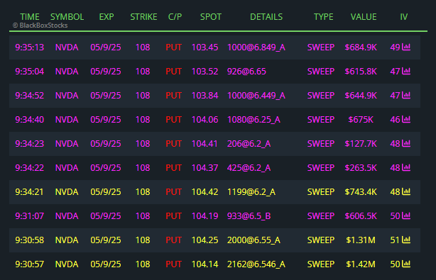The image size is (436, 280).
Task: Click the 103.52 spot price
Action: (x=205, y=72)
